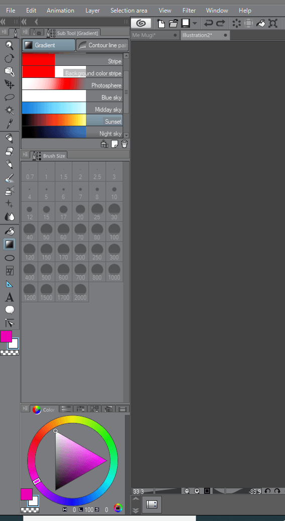Expand bottom panel up arrow
Screen dimensions: 285x521
click(136, 499)
